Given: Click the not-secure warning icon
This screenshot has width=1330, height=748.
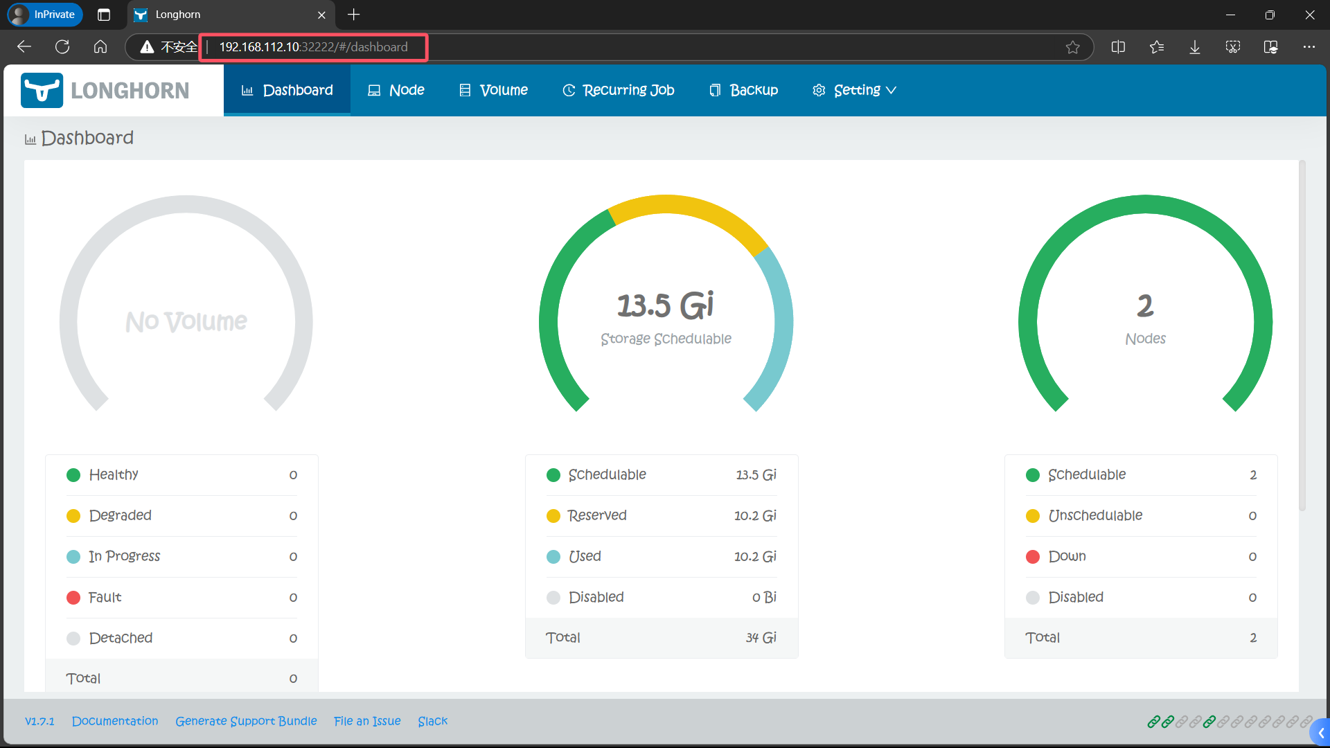Looking at the screenshot, I should point(147,46).
